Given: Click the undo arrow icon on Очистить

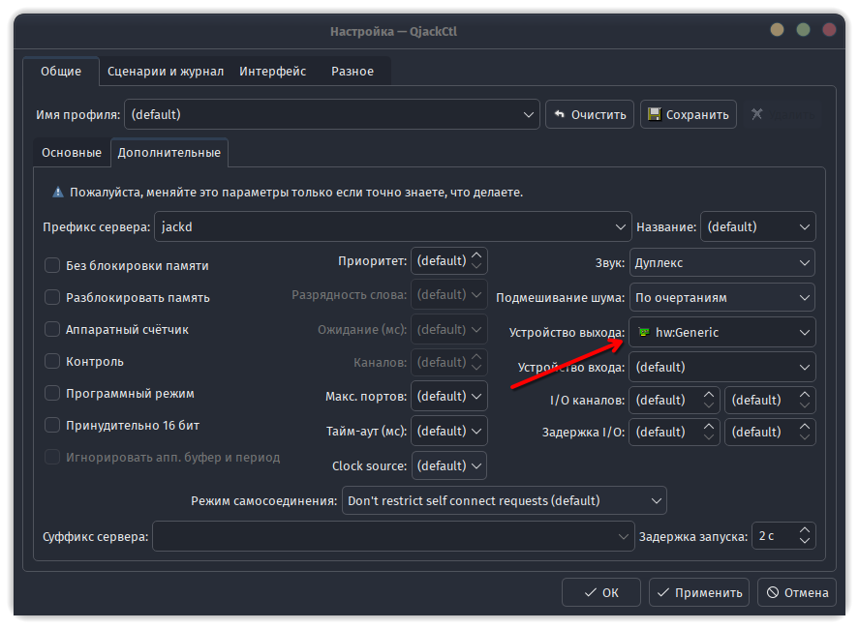Looking at the screenshot, I should 560,114.
